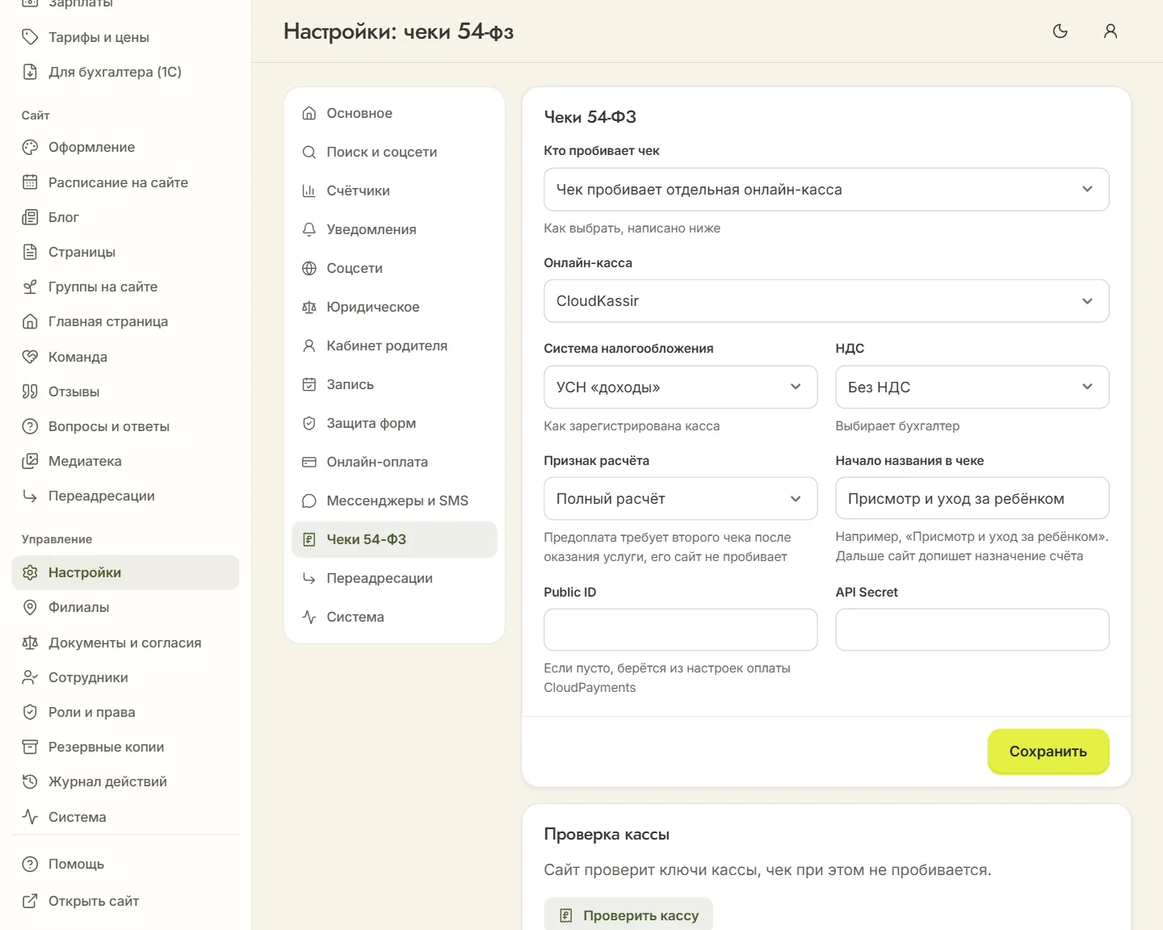Open the НДС dropdown
The height and width of the screenshot is (930, 1163).
[972, 387]
